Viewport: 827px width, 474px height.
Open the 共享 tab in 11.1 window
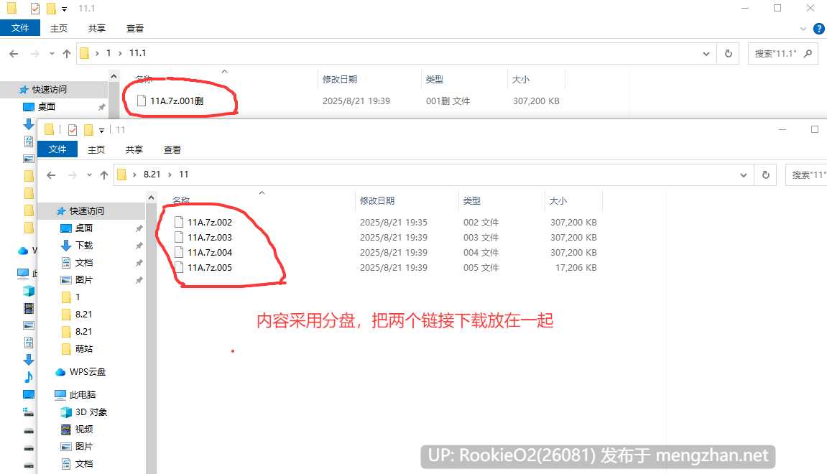(x=96, y=29)
